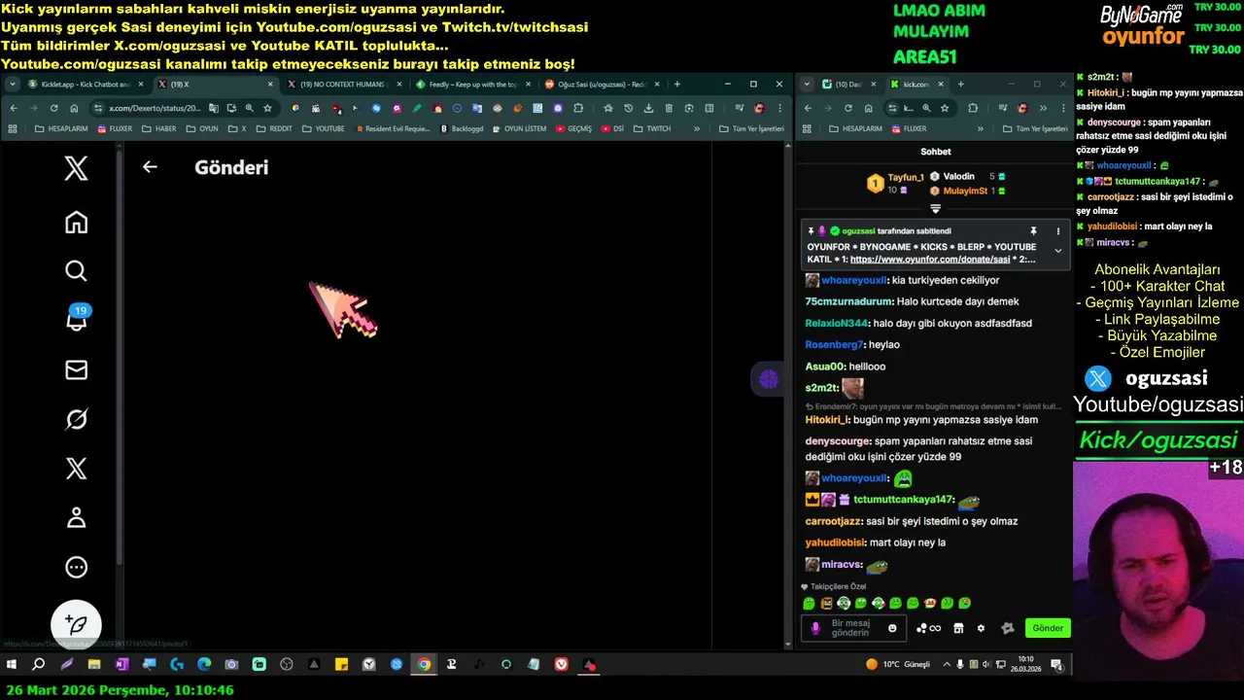Open Premium X icon below Grok in sidebar
Image resolution: width=1244 pixels, height=700 pixels.
pyautogui.click(x=76, y=469)
